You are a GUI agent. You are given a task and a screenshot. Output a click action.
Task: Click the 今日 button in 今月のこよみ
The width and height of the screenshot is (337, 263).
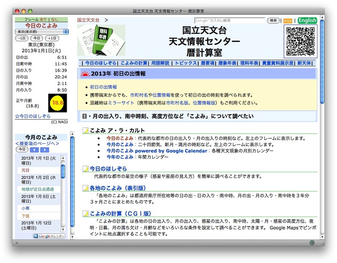pyautogui.click(x=22, y=149)
